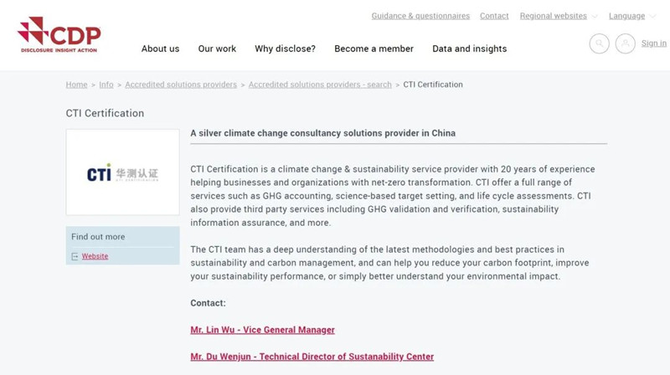This screenshot has width=670, height=375.
Task: Open Data and insights menu
Action: click(469, 49)
